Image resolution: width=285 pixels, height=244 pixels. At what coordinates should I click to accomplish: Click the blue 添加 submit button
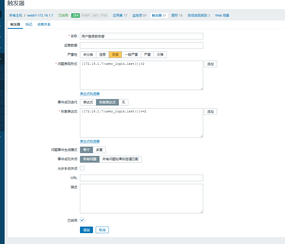(86, 230)
